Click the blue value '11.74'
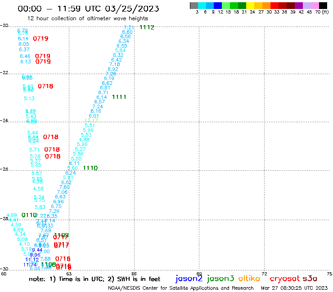The height and width of the screenshot is (292, 333). tap(30, 265)
